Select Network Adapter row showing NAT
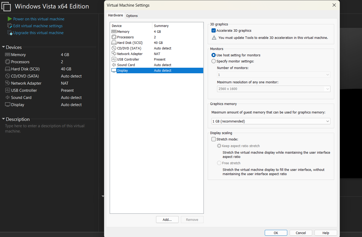 click(x=157, y=54)
